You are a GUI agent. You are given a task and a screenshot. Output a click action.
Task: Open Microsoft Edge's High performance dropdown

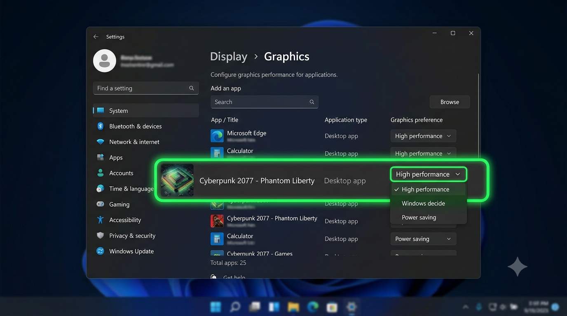[423, 136]
